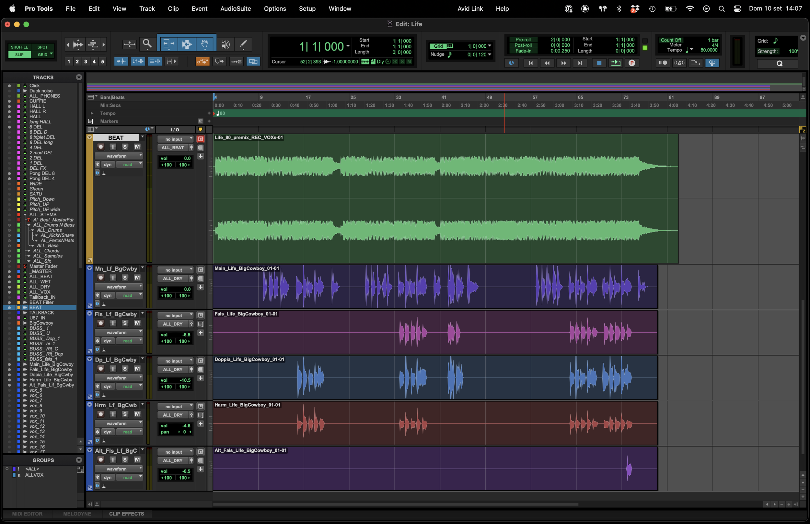Solo the Fls_Lf_BgCwby track
Image resolution: width=810 pixels, height=524 pixels.
pyautogui.click(x=125, y=323)
